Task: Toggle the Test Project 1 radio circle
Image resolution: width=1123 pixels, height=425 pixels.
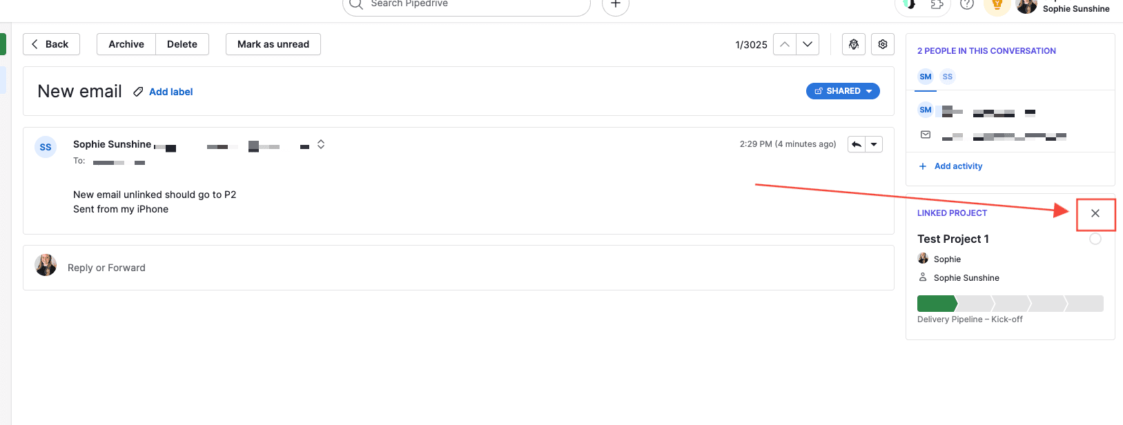Action: [x=1095, y=239]
